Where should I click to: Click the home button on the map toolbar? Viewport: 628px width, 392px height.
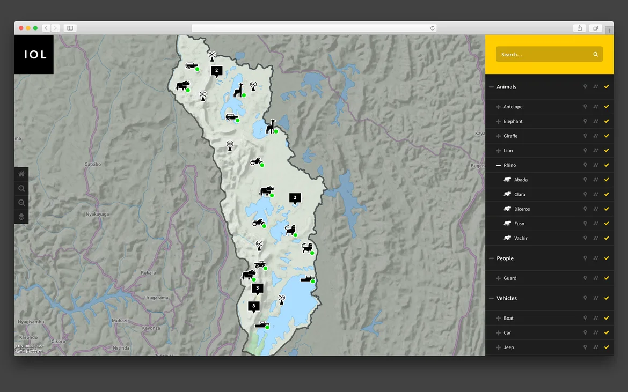pyautogui.click(x=21, y=174)
